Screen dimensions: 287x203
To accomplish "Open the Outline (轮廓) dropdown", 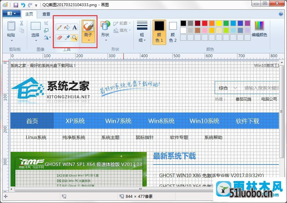I will pos(122,23).
